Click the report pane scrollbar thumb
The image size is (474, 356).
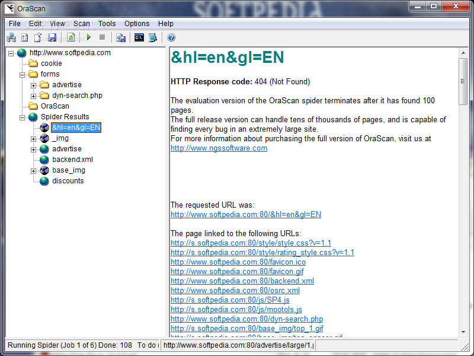click(463, 81)
